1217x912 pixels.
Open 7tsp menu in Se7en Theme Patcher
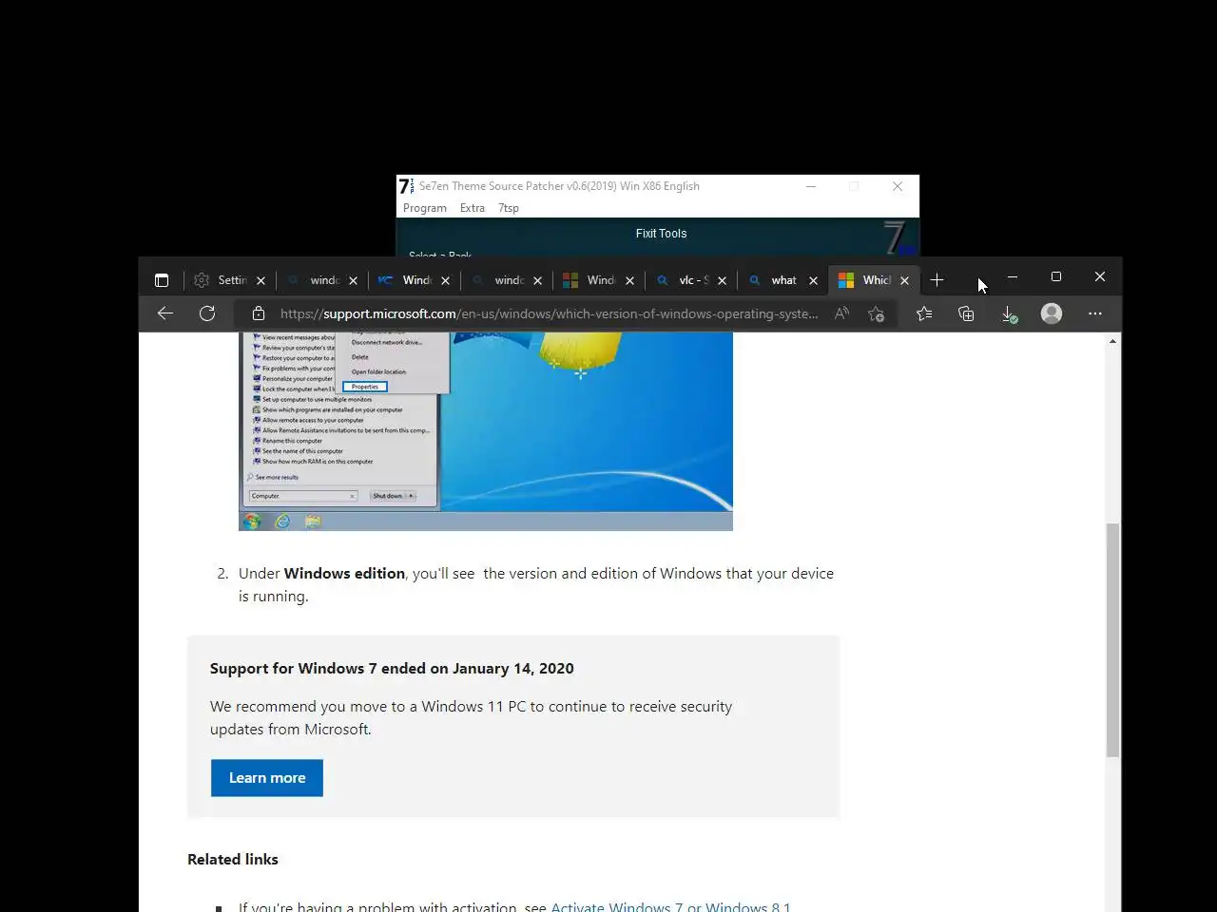pos(509,208)
